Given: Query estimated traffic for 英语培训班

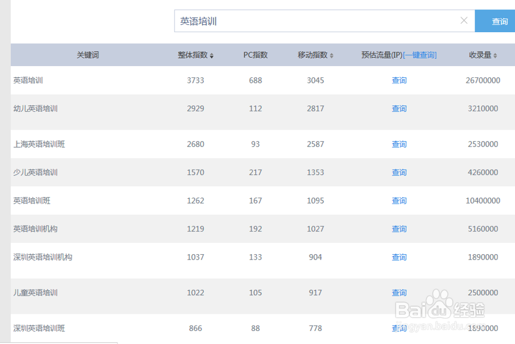Looking at the screenshot, I should (399, 201).
